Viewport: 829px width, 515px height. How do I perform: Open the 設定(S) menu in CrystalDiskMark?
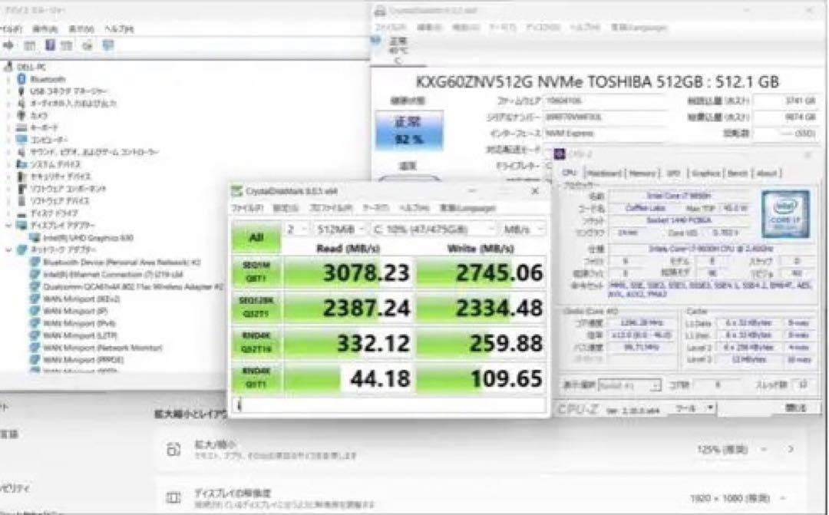[286, 208]
